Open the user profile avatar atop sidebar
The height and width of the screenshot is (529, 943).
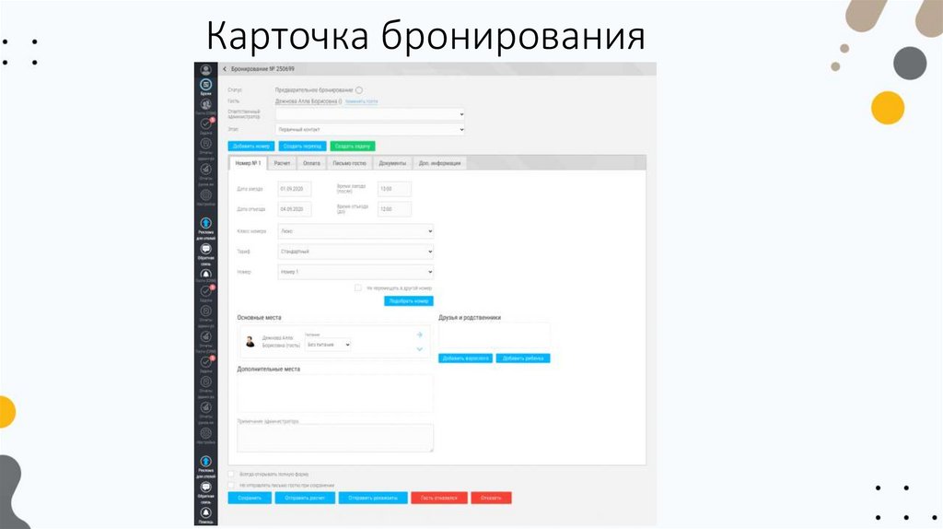205,70
